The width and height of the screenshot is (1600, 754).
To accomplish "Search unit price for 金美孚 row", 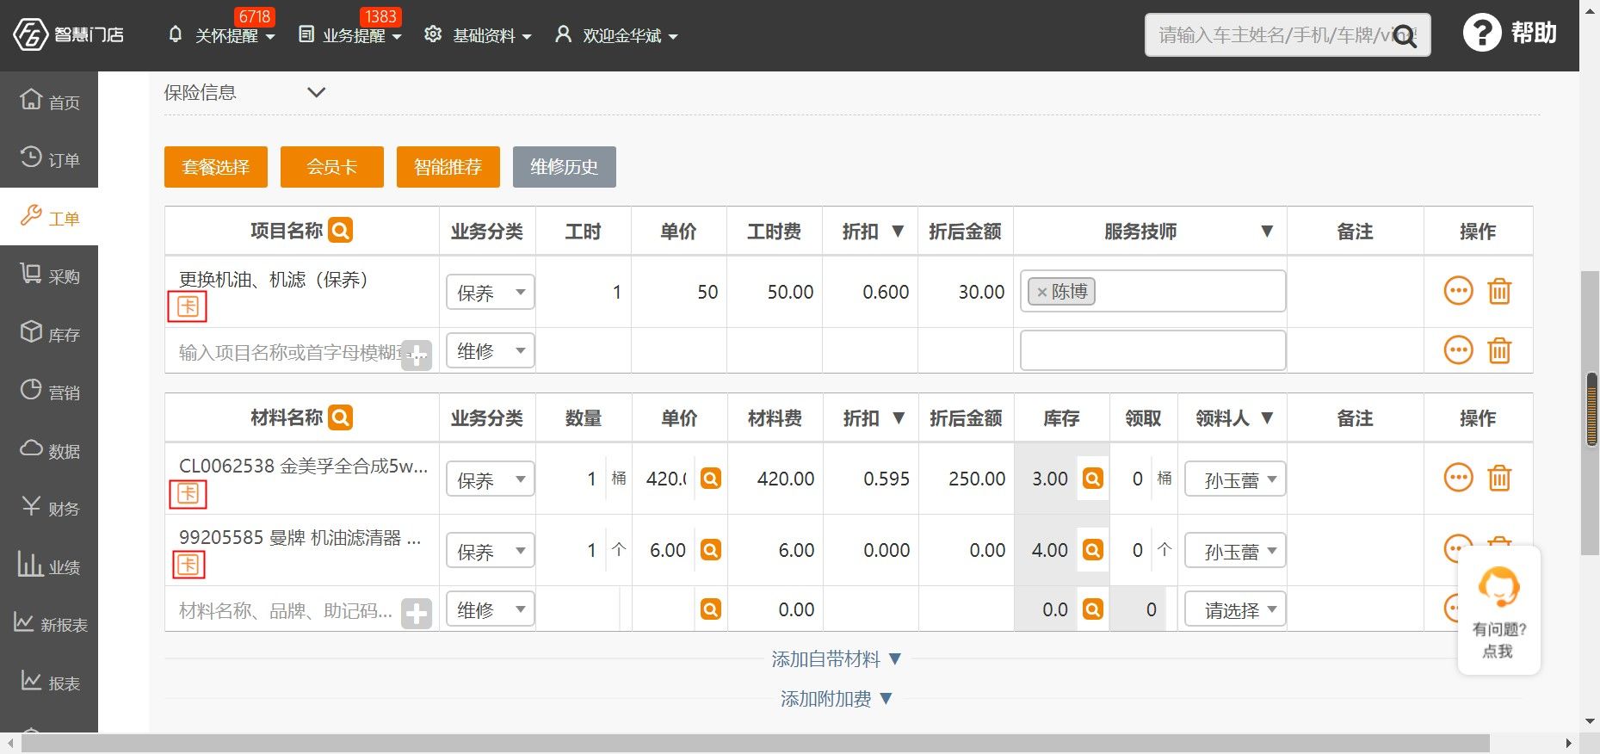I will coord(711,479).
